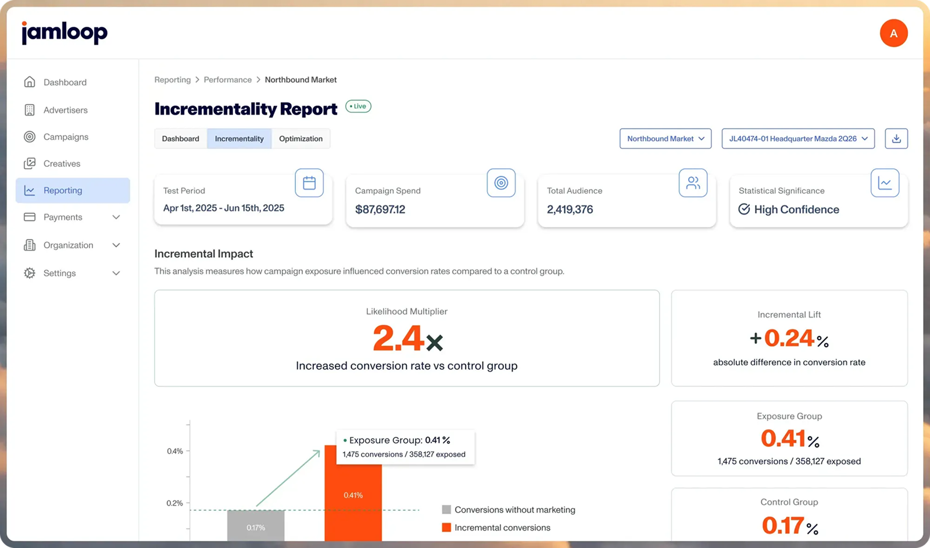The width and height of the screenshot is (930, 548).
Task: Expand the Settings chevron
Action: (116, 273)
